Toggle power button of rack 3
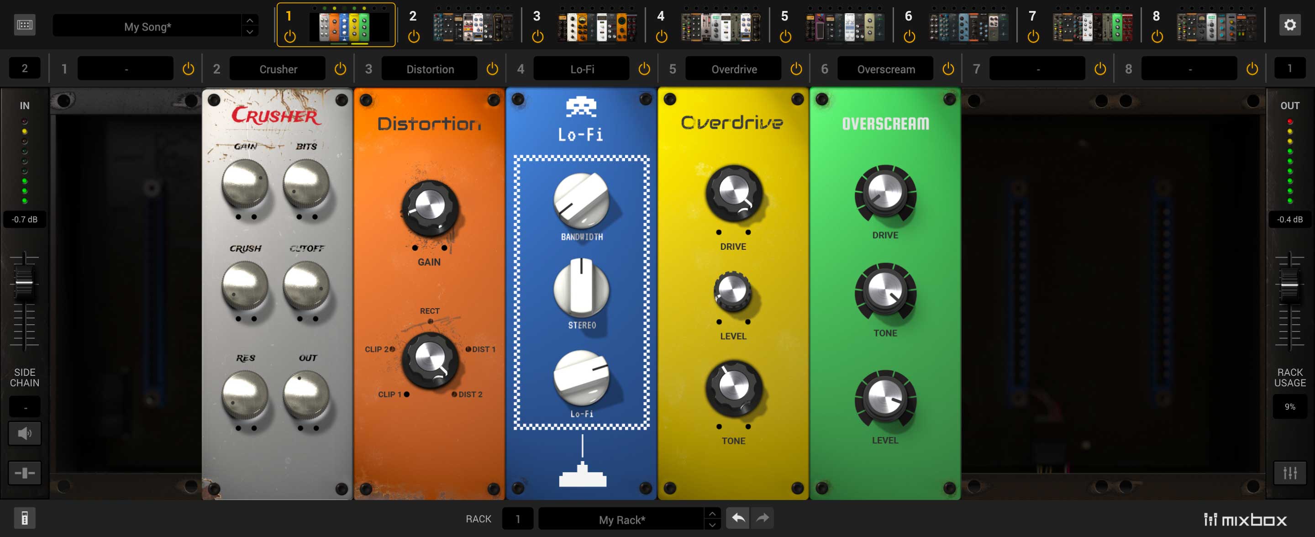The height and width of the screenshot is (537, 1315). click(x=537, y=37)
